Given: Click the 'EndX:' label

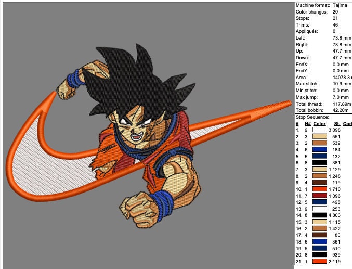Looking at the screenshot, I should pyautogui.click(x=302, y=65).
